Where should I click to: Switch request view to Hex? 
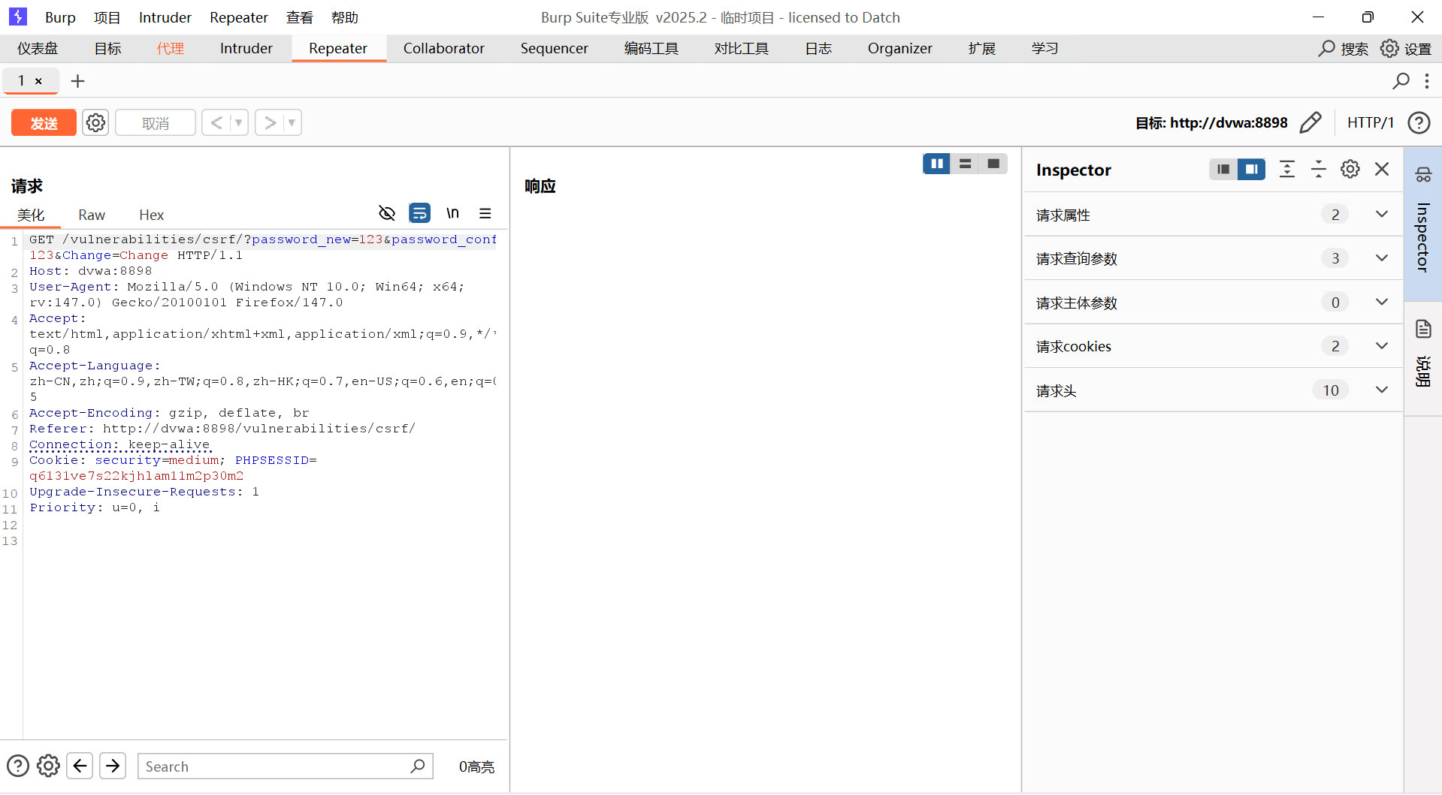click(151, 215)
